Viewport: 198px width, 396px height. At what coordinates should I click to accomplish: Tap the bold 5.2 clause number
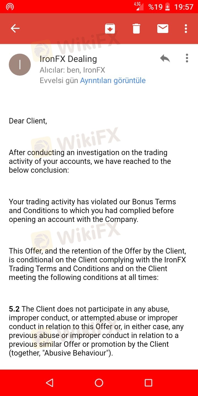(14, 309)
